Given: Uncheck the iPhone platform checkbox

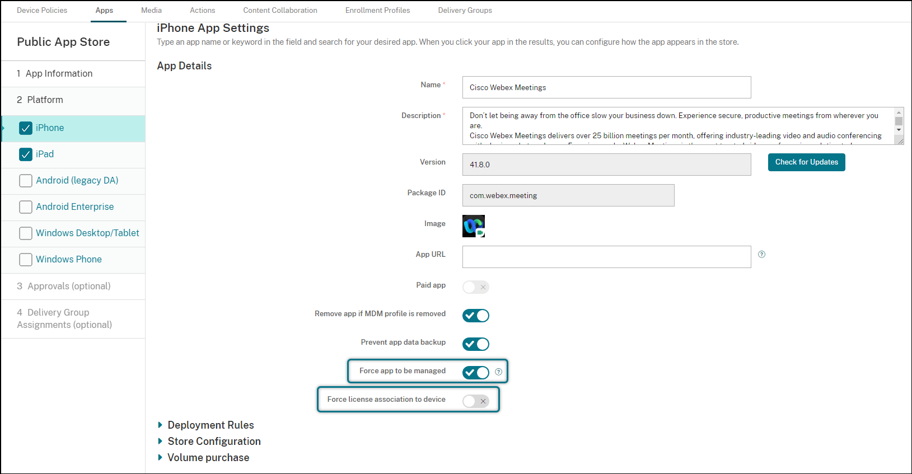Looking at the screenshot, I should [26, 128].
